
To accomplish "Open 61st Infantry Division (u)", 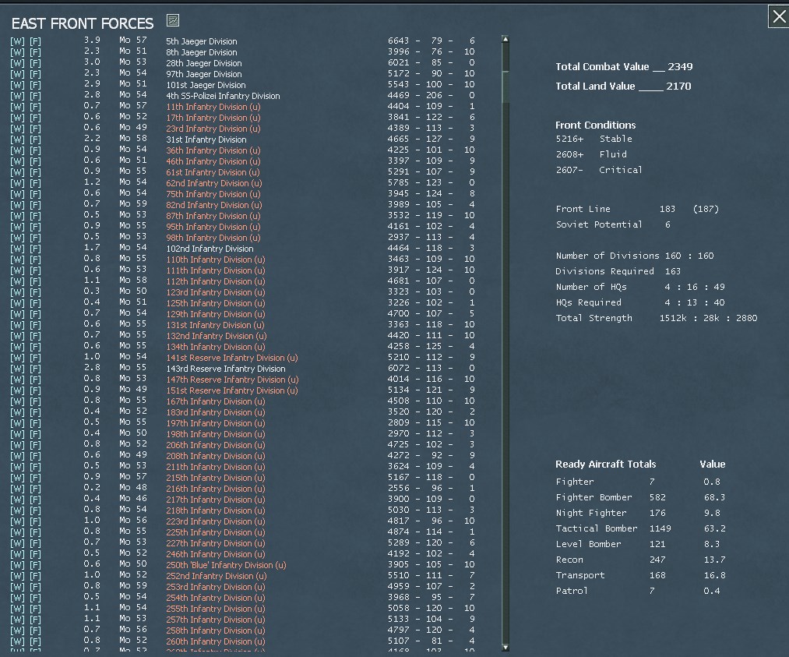I will pos(213,172).
